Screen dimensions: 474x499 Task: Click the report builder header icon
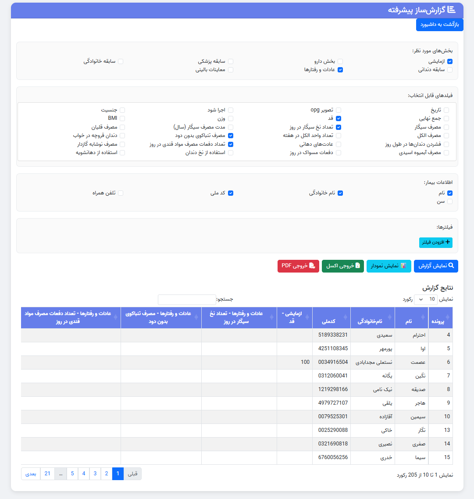coord(452,10)
